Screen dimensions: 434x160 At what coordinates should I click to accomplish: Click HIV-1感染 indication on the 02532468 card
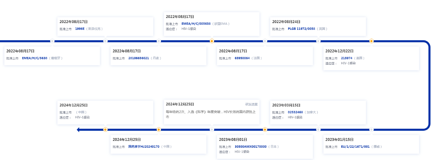coord(295,117)
